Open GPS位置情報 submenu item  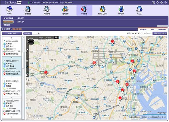coord(8,18)
